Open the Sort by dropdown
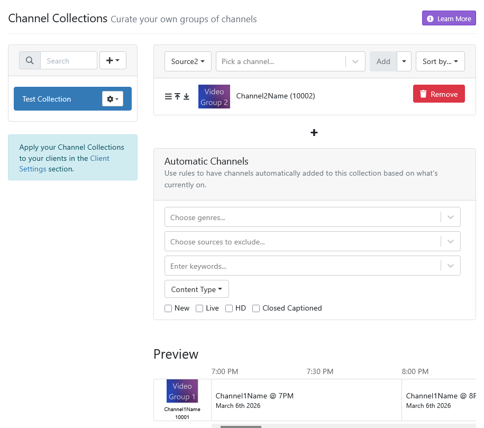484x428 pixels. [440, 61]
